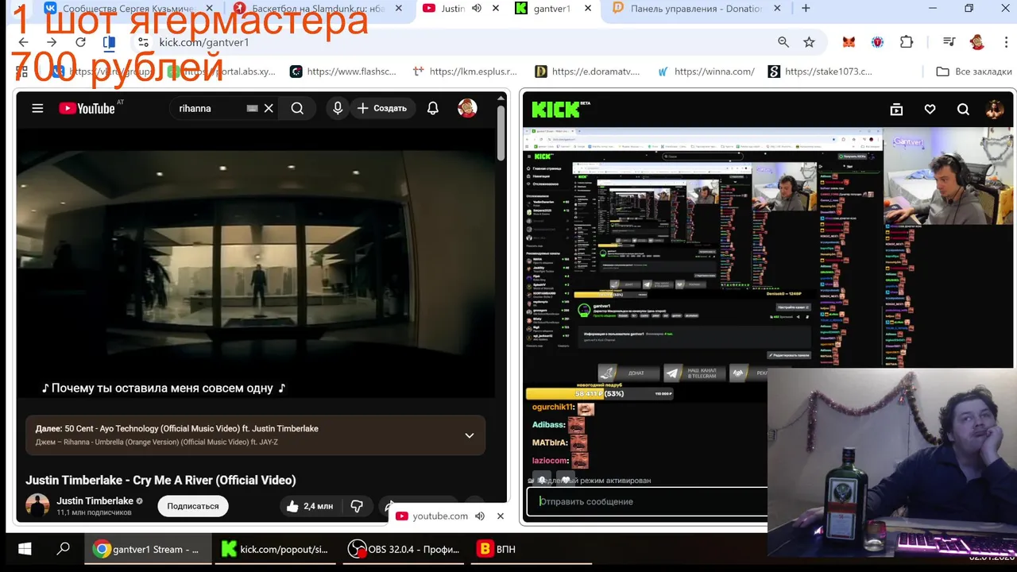
Task: Expand the Все закладки bookmarks folder
Action: tap(974, 71)
